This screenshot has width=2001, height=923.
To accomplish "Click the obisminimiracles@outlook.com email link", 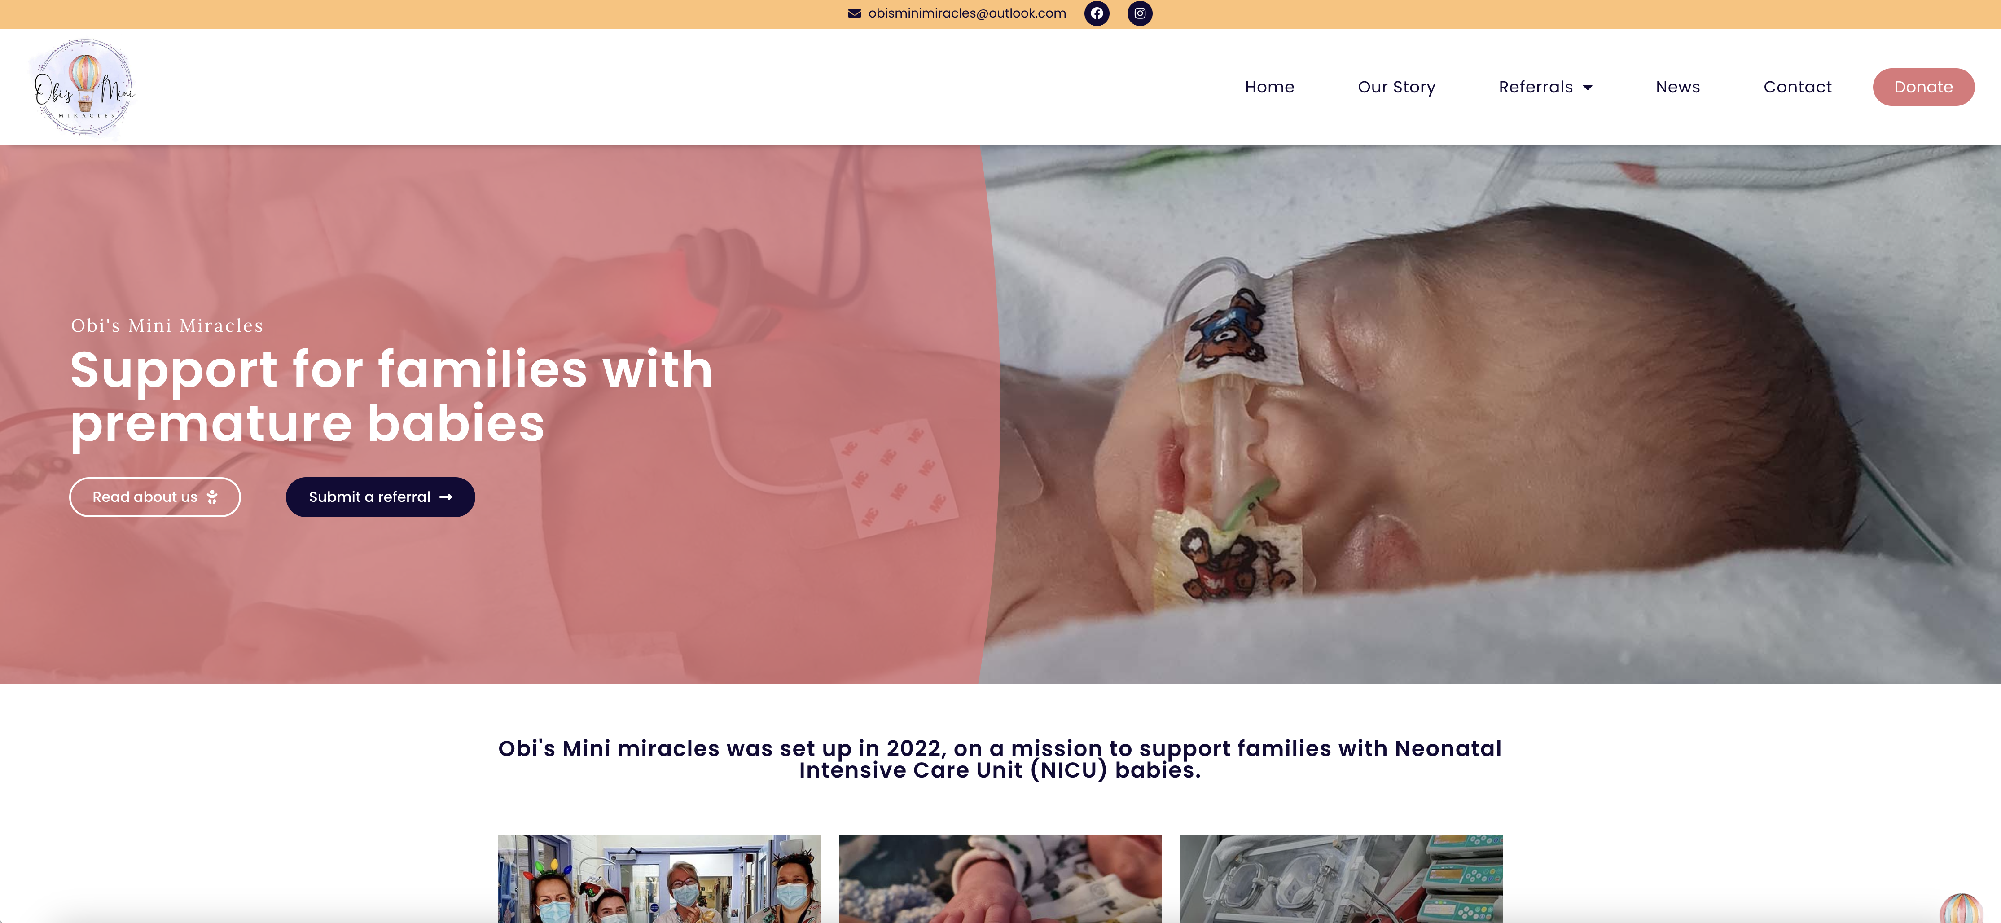I will (x=967, y=13).
